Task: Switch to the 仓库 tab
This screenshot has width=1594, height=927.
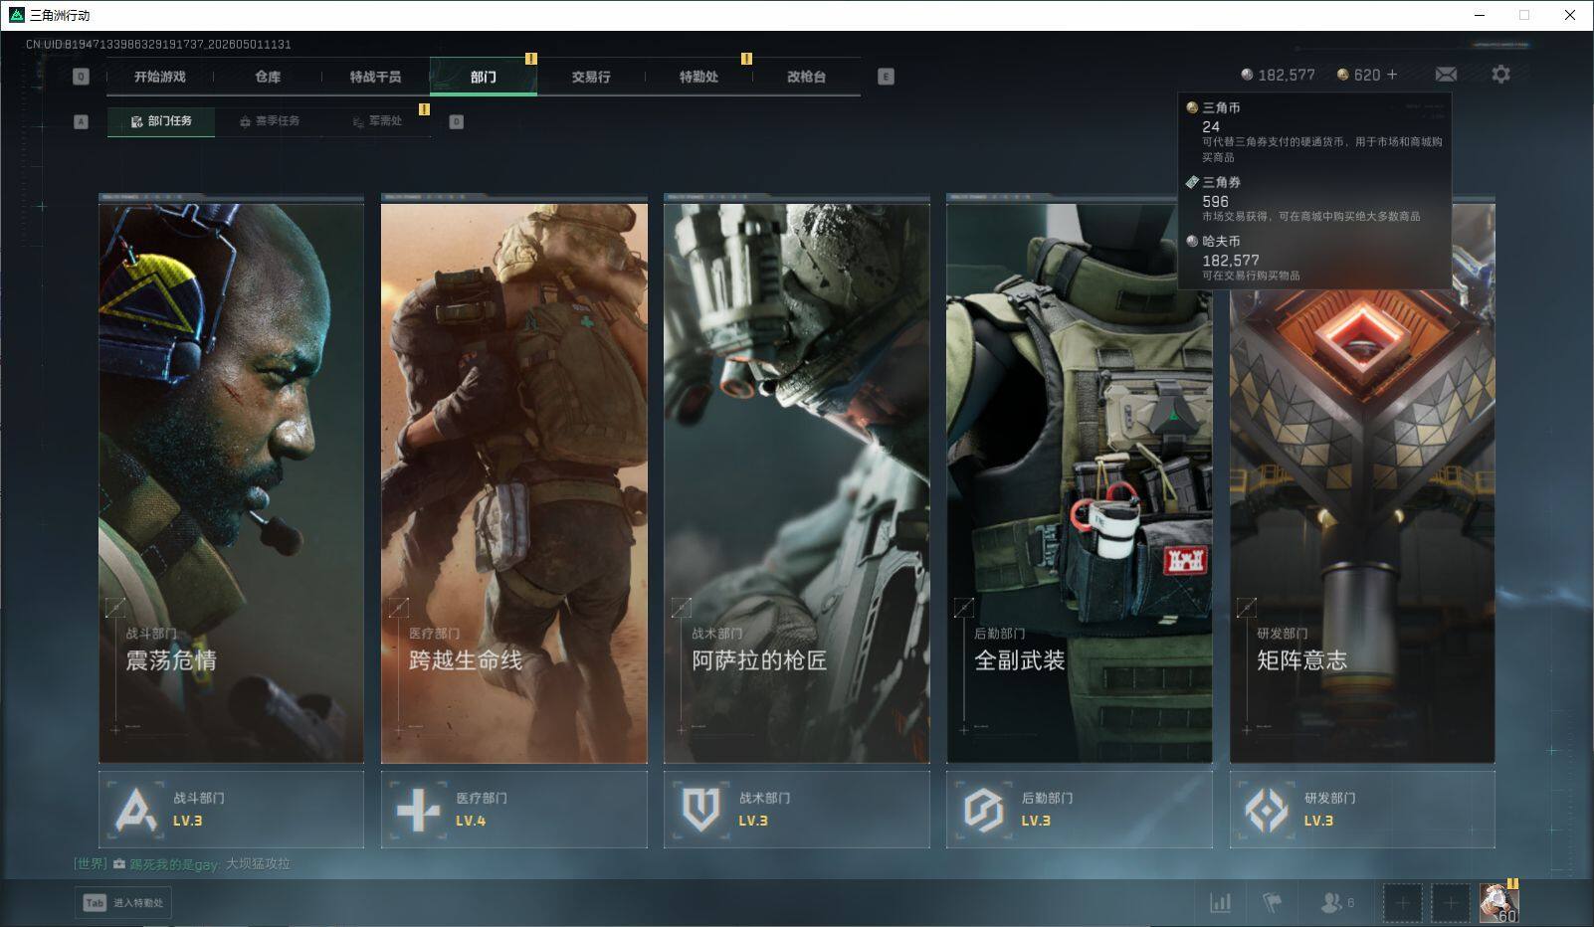Action: (x=268, y=77)
